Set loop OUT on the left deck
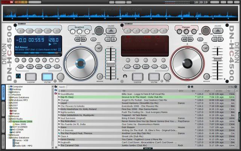The width and height of the screenshot is (241, 151). pyautogui.click(x=39, y=66)
